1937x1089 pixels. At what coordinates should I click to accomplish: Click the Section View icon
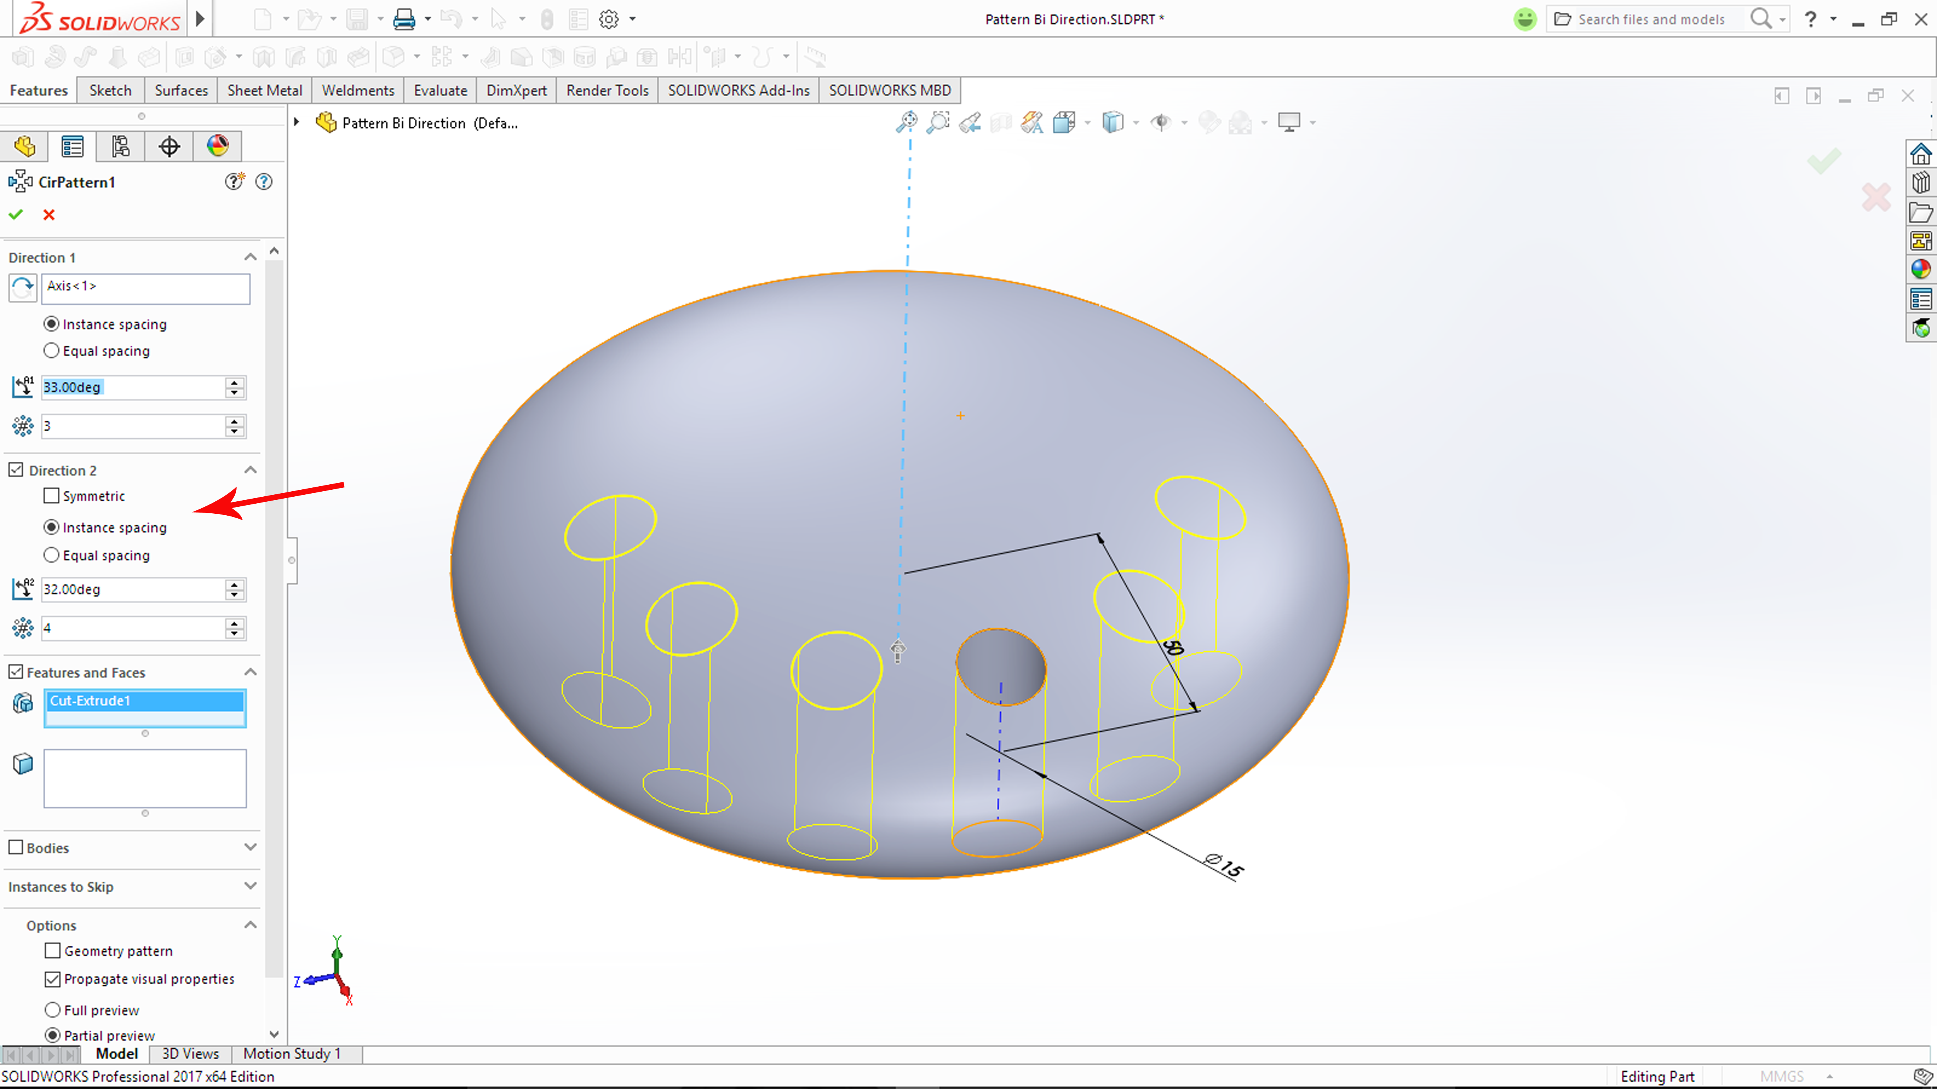coord(1001,122)
